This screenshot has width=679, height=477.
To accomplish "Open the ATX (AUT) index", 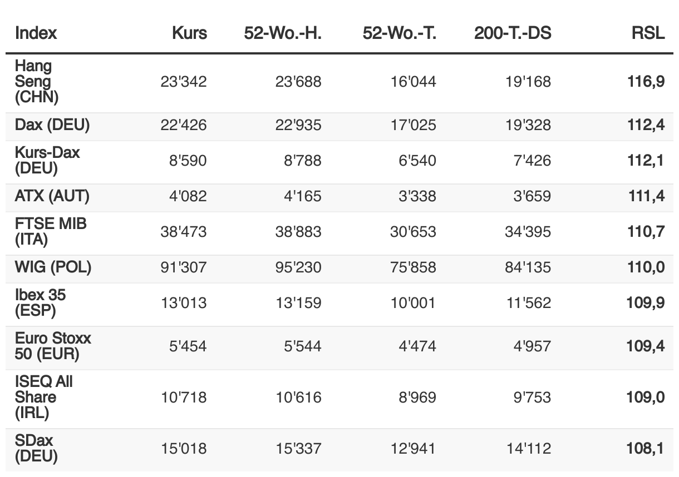I will (x=52, y=196).
